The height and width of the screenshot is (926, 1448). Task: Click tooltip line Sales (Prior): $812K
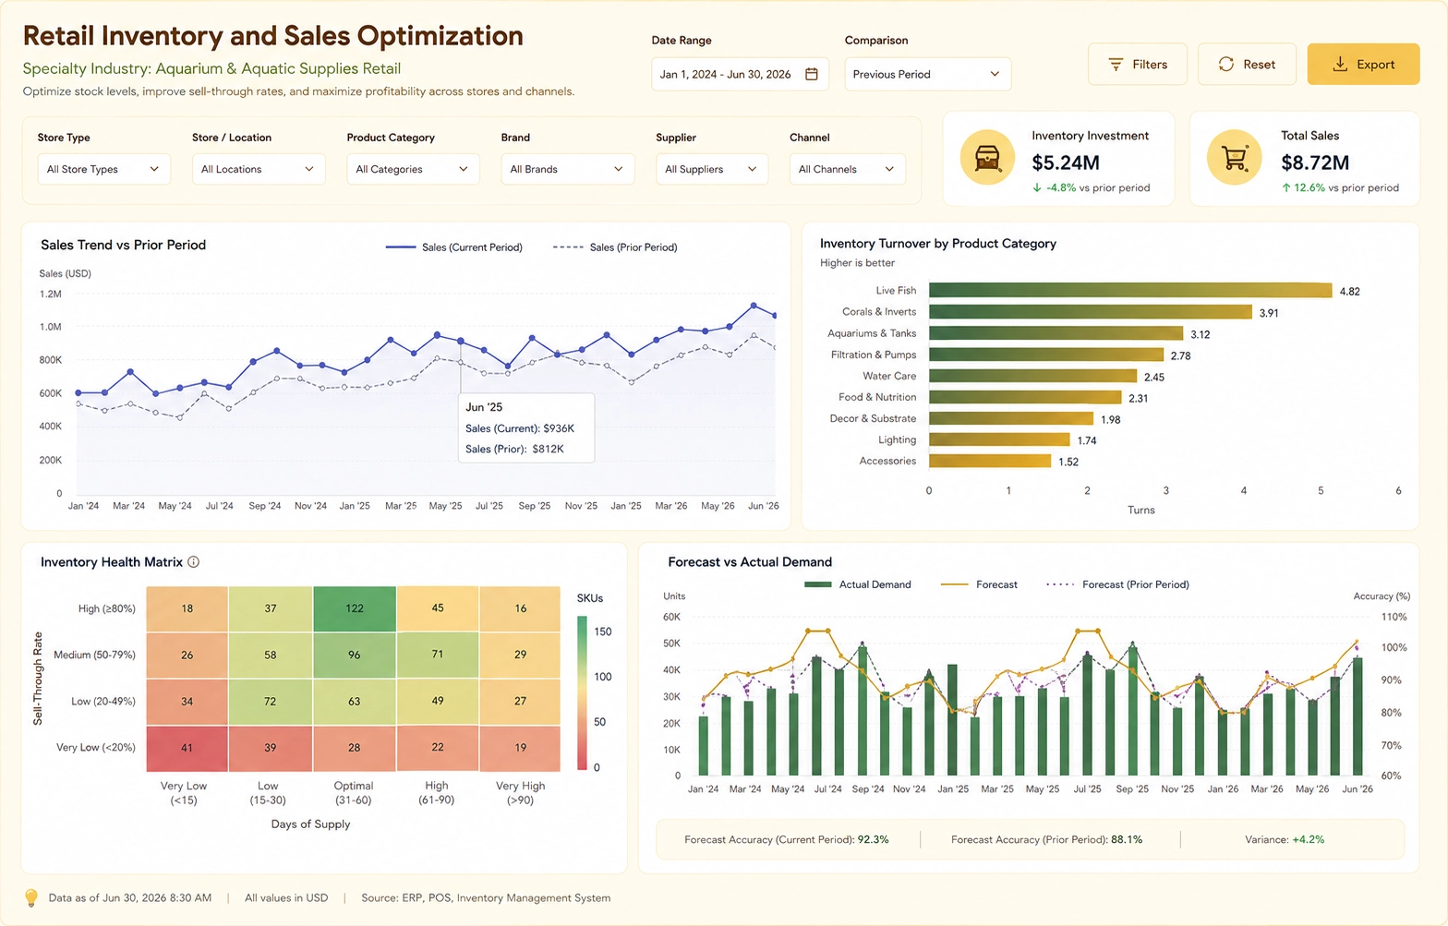tap(514, 449)
